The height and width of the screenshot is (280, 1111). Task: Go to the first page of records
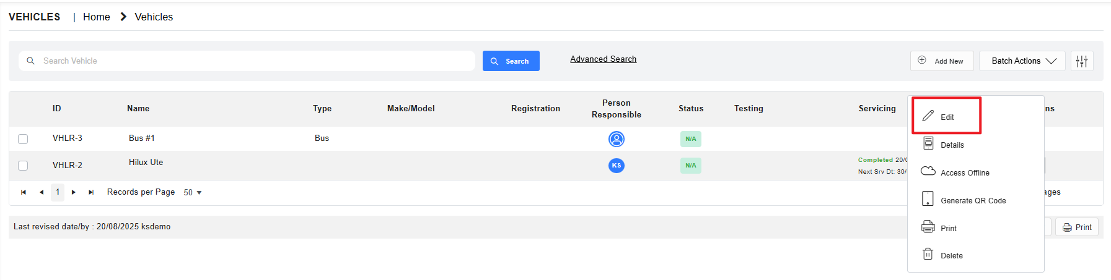[x=24, y=192]
